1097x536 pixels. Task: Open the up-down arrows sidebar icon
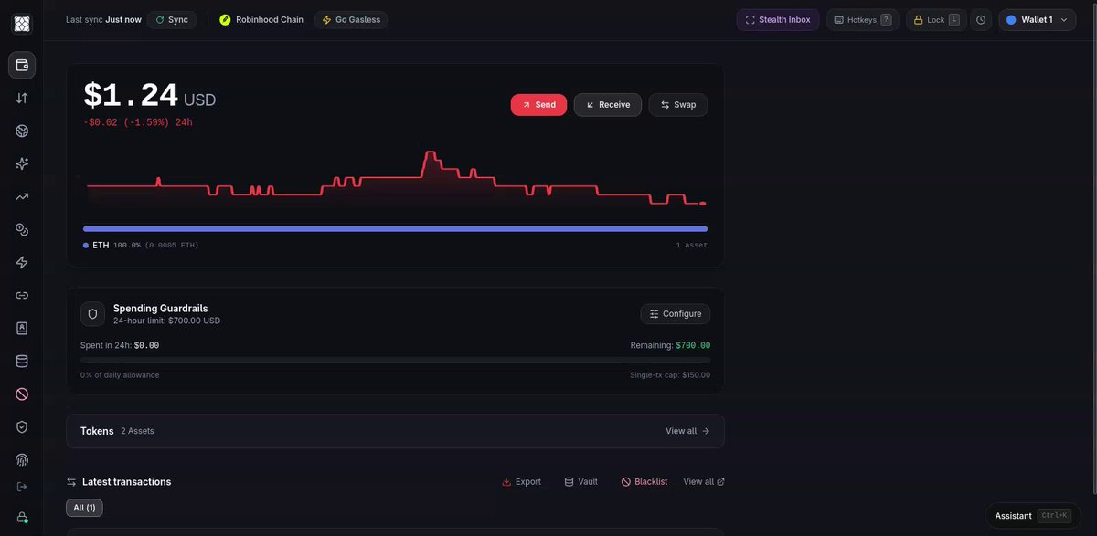point(22,99)
